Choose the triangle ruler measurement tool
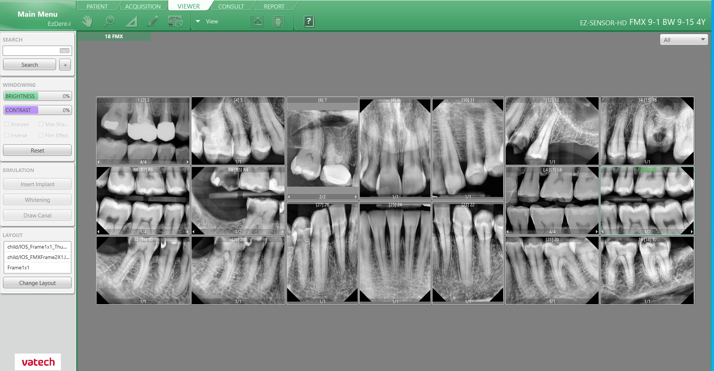 pos(131,22)
